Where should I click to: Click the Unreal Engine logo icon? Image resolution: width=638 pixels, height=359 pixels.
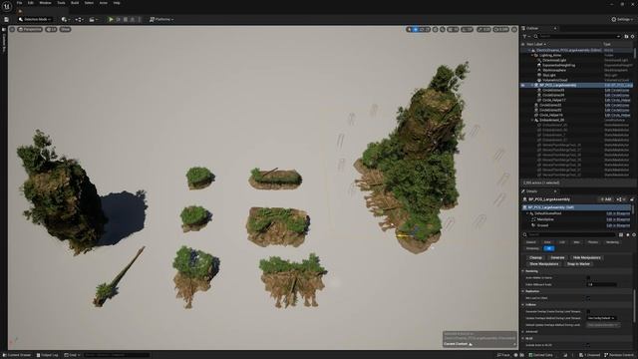click(7, 6)
